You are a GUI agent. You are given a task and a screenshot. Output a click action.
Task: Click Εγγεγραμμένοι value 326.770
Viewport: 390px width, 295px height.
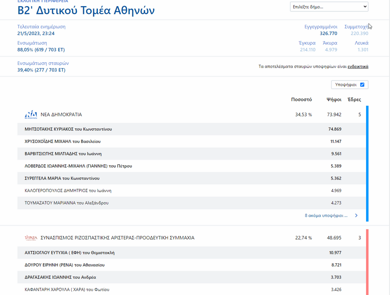pyautogui.click(x=328, y=33)
